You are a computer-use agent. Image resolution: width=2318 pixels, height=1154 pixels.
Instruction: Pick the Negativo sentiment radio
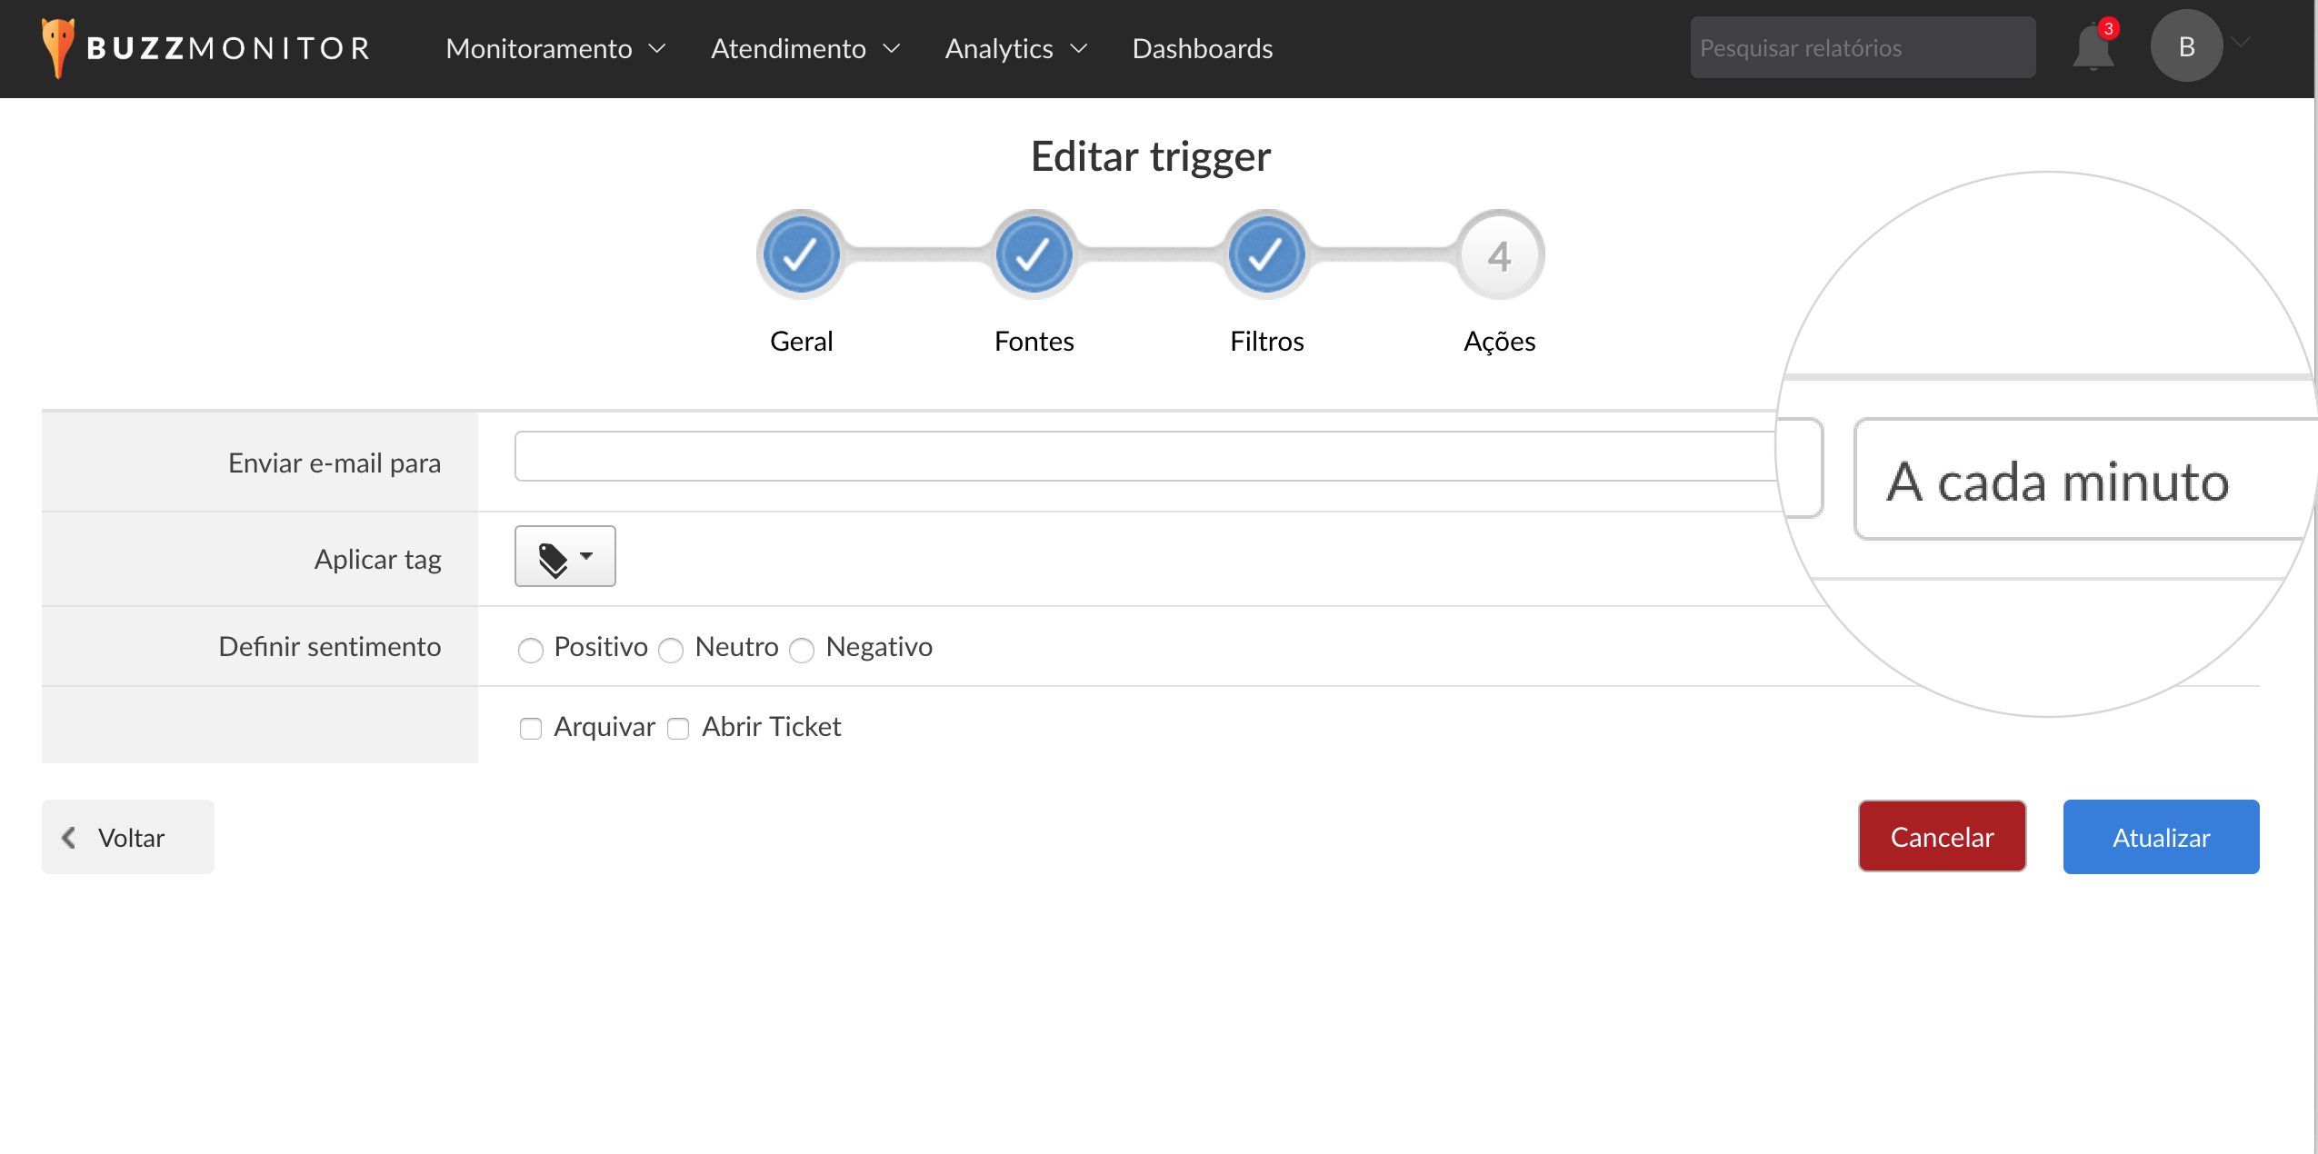pyautogui.click(x=802, y=650)
